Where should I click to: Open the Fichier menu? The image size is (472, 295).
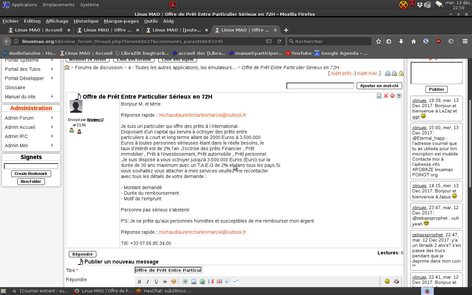[x=10, y=21]
